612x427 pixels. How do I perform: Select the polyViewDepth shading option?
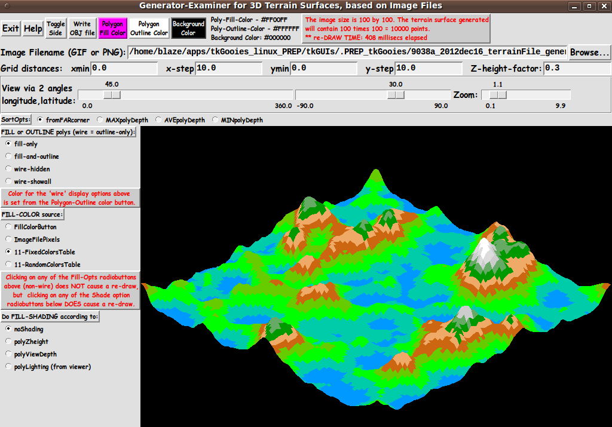coord(31,354)
